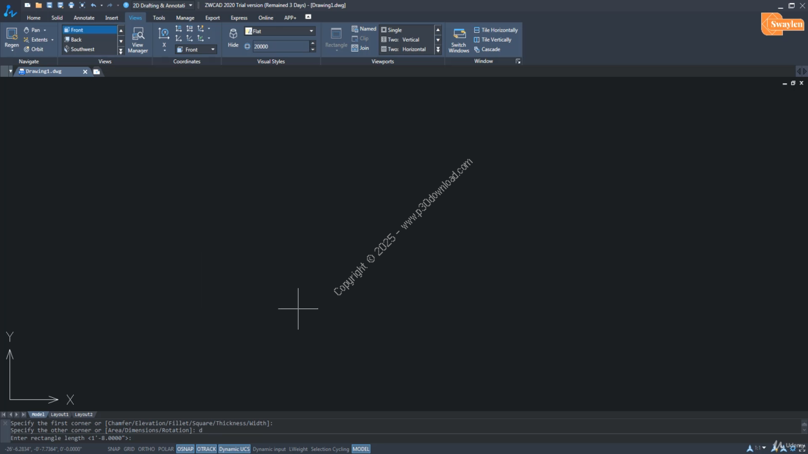The image size is (808, 454).
Task: Click the new drawing tab icon beside Drawing1.dwg
Action: pyautogui.click(x=97, y=72)
